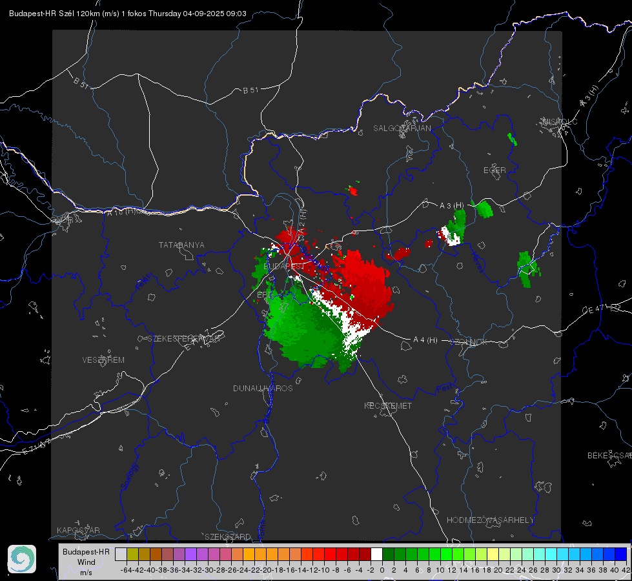
Task: Click the KAPOSVÁR city label
Action: coord(78,530)
